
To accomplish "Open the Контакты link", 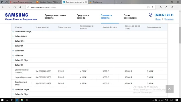I will click(x=169, y=19).
